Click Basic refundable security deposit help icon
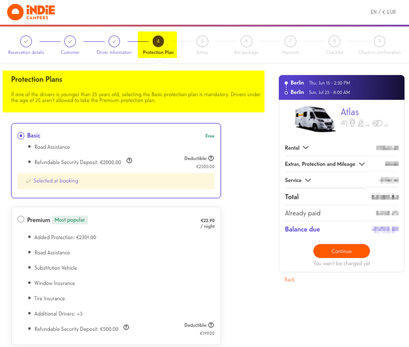Screen dimensions: 409x347 (129, 161)
